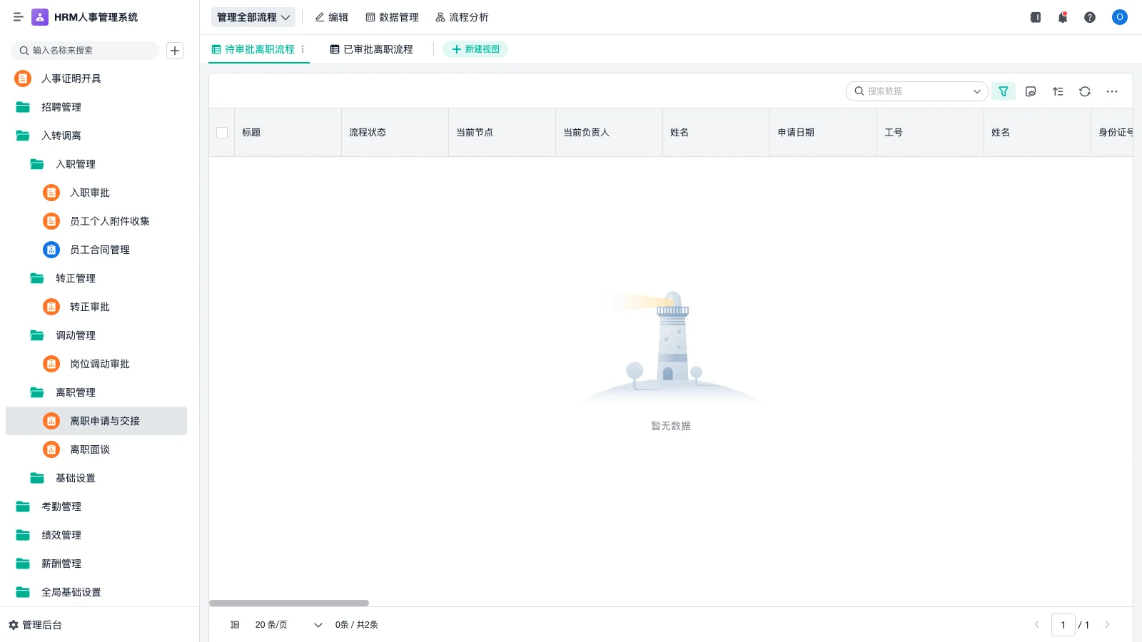The height and width of the screenshot is (642, 1142).
Task: Open the 管理全部流程 dropdown
Action: (253, 16)
